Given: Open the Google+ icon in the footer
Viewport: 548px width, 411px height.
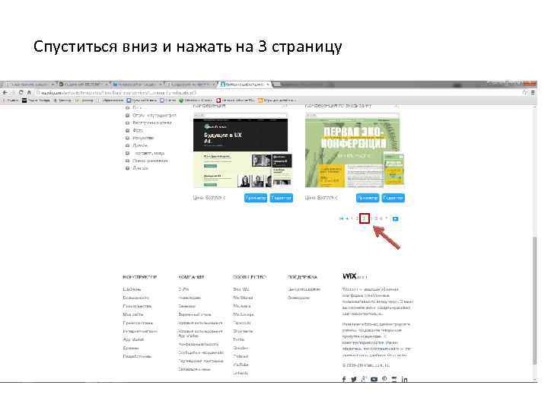Looking at the screenshot, I should pos(364,379).
